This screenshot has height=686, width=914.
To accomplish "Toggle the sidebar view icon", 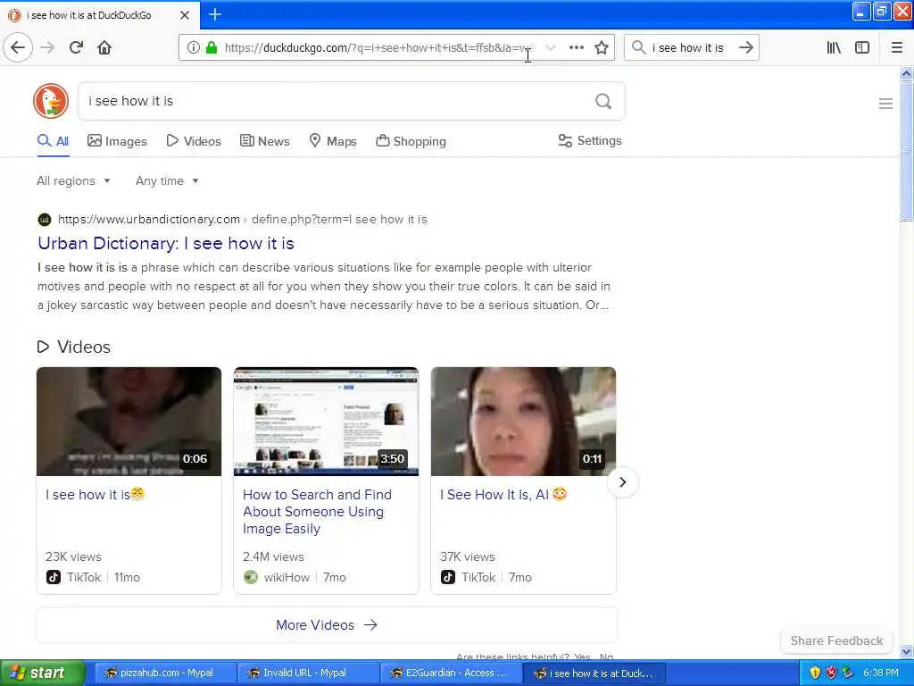I will (862, 48).
